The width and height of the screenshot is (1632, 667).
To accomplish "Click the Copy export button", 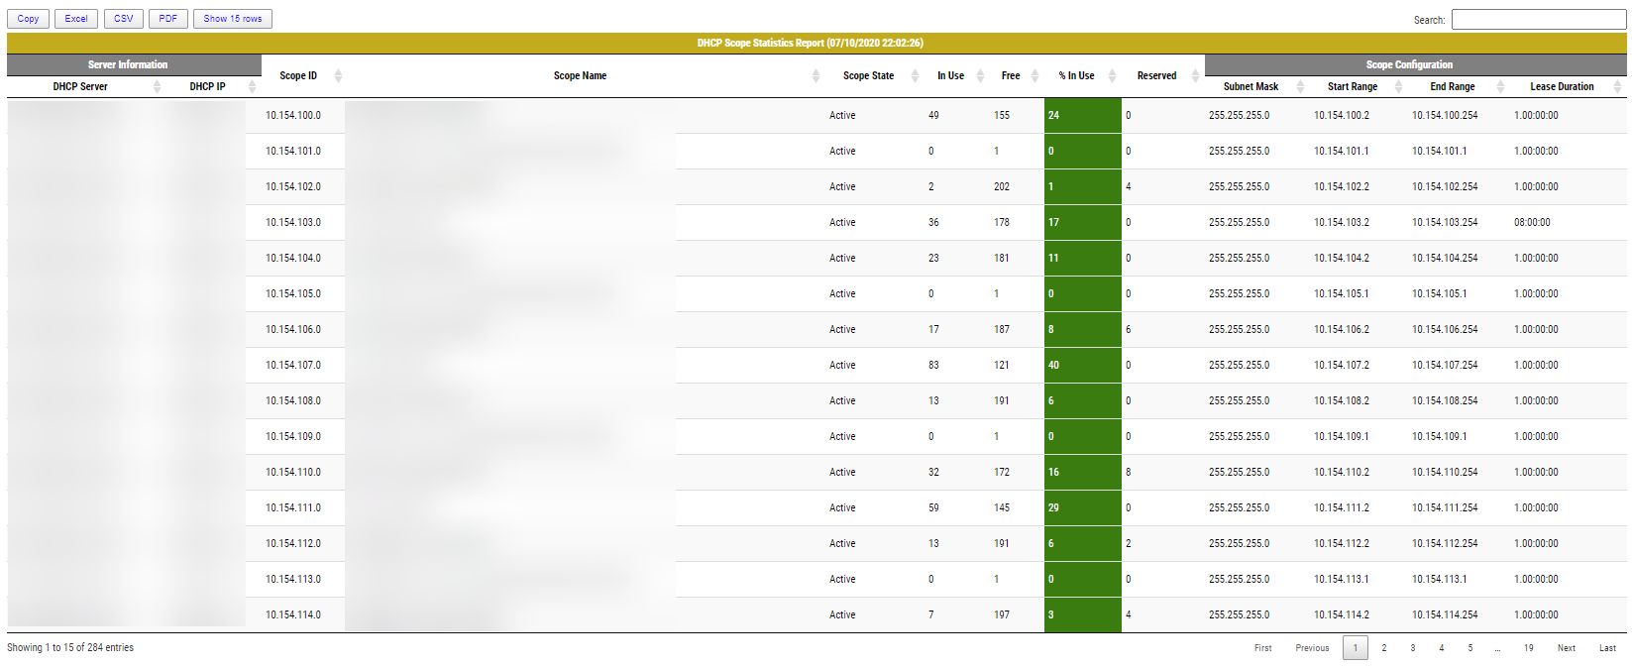I will pos(28,19).
